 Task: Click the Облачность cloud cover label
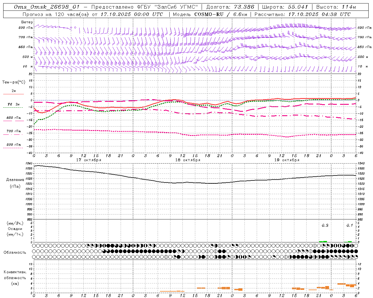coord(15,253)
